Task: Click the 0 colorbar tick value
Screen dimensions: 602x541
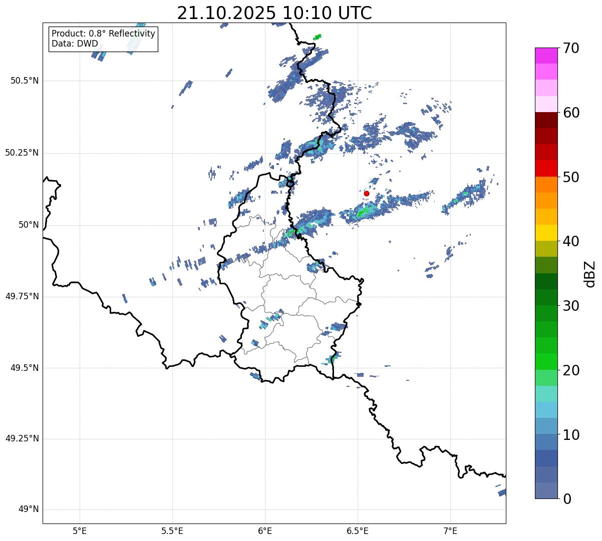Action: click(x=566, y=499)
